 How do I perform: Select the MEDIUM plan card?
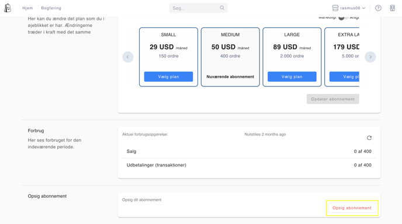tap(230, 57)
